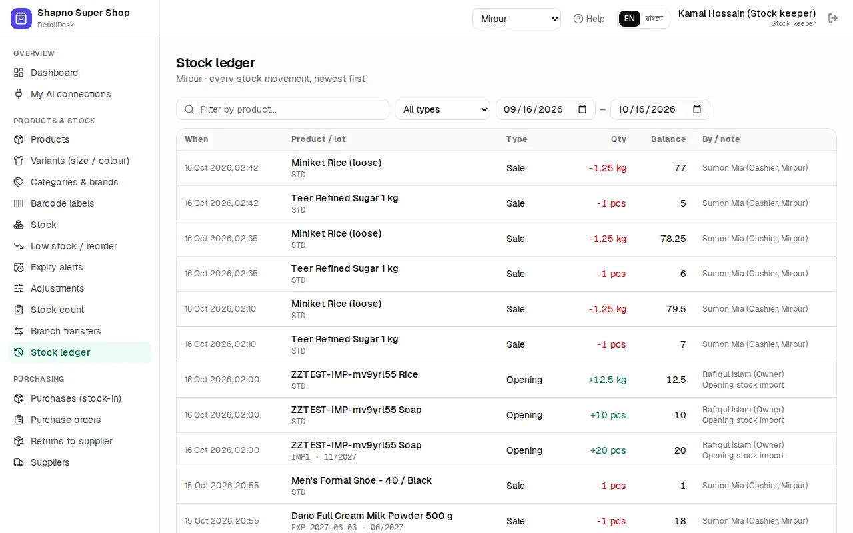Click the logout arrow icon

833,18
